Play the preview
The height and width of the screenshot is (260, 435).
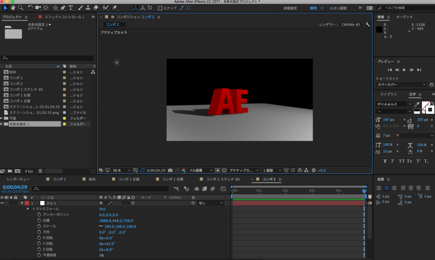404,70
